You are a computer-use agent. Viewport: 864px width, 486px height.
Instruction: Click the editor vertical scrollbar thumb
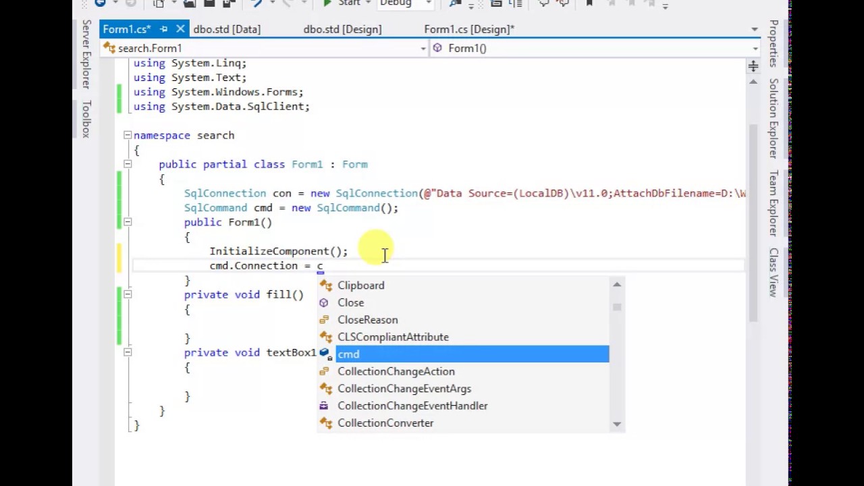[x=753, y=223]
